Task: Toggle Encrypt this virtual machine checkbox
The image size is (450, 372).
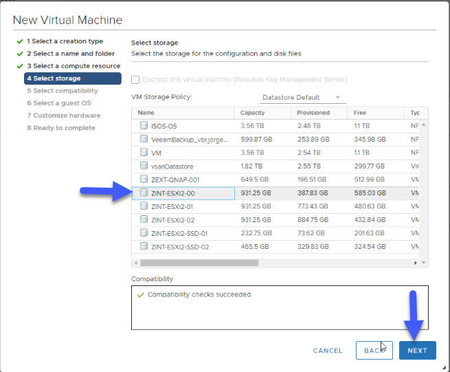Action: coord(135,80)
